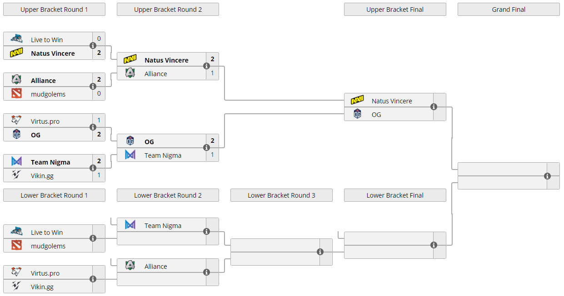Image resolution: width=564 pixels, height=296 pixels.
Task: Show details for Team Nigma vs Vikin.gg match
Action: (93, 168)
